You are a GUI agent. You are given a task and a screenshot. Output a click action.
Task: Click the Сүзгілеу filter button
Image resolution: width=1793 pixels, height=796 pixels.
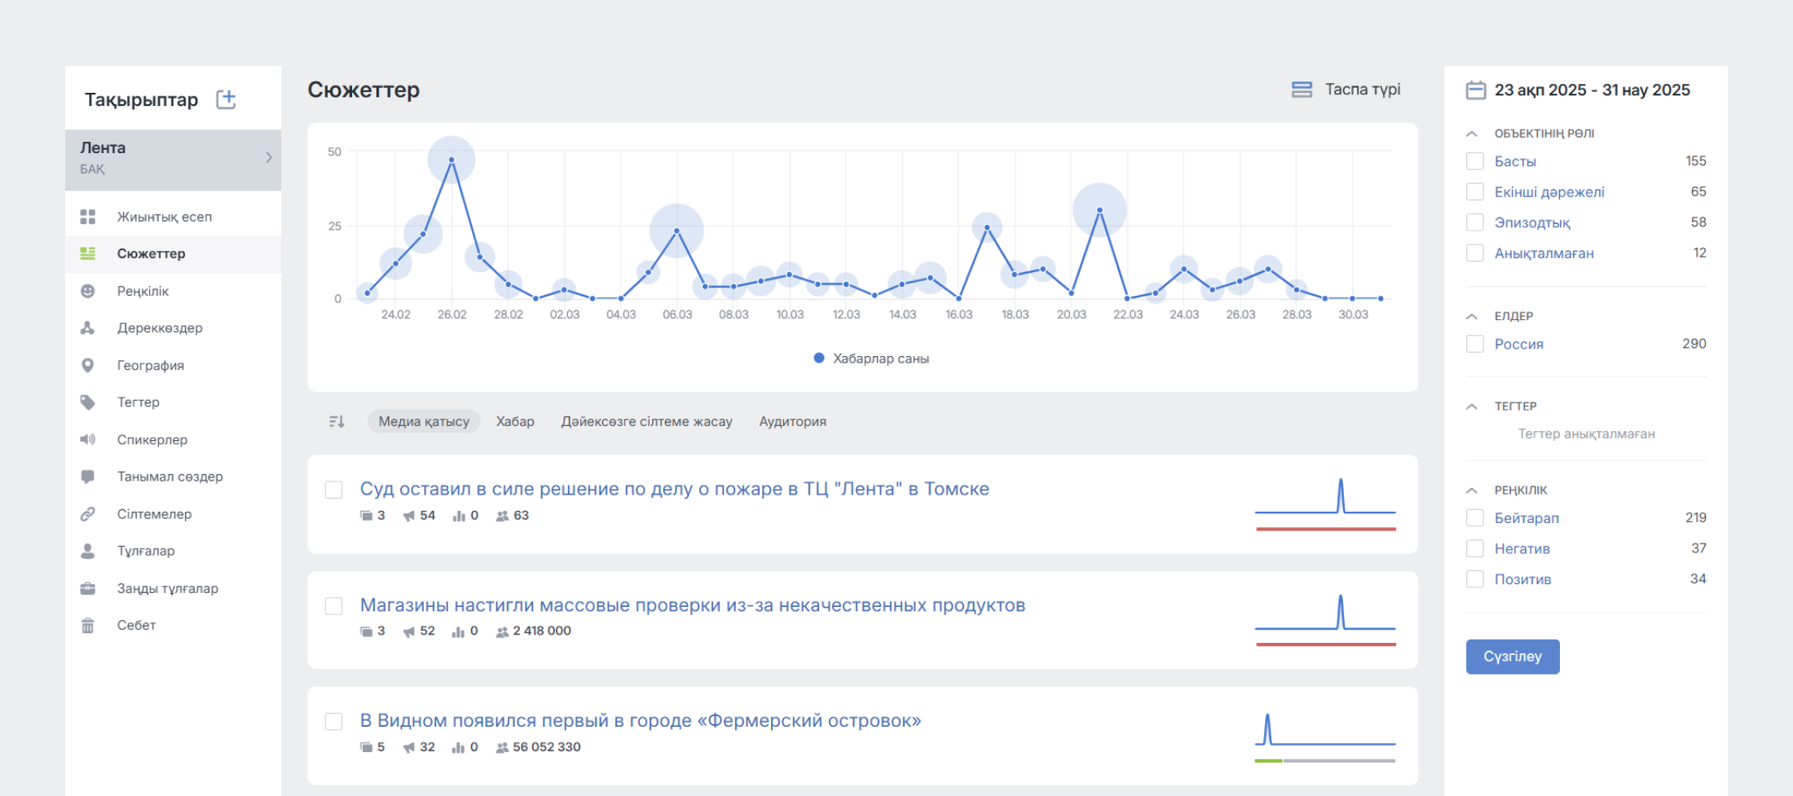1513,657
